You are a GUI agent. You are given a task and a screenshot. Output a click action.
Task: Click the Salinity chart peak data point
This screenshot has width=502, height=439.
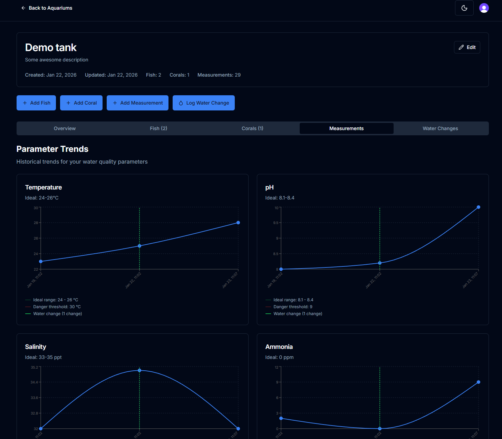[x=139, y=370]
